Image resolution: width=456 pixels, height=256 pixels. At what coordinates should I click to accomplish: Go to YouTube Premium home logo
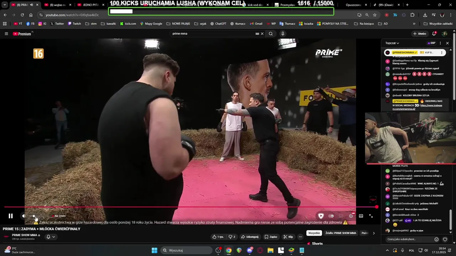click(22, 34)
